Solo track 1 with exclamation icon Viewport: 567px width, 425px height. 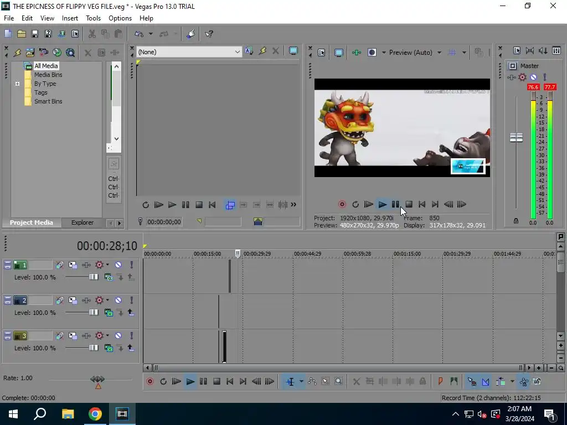tap(132, 265)
